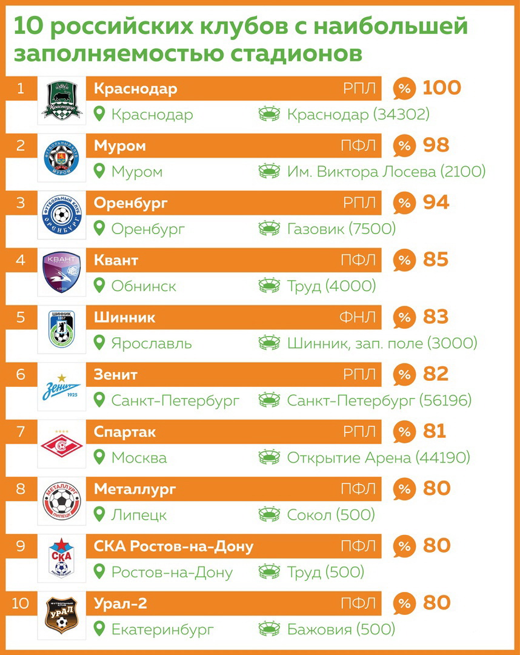Click the club name Зенит
This screenshot has height=655, width=520.
point(116,375)
